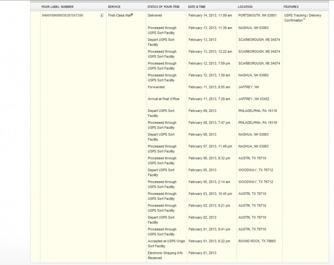The height and width of the screenshot is (265, 334).
Task: Click the LOCATION column header
Action: tap(245, 7)
